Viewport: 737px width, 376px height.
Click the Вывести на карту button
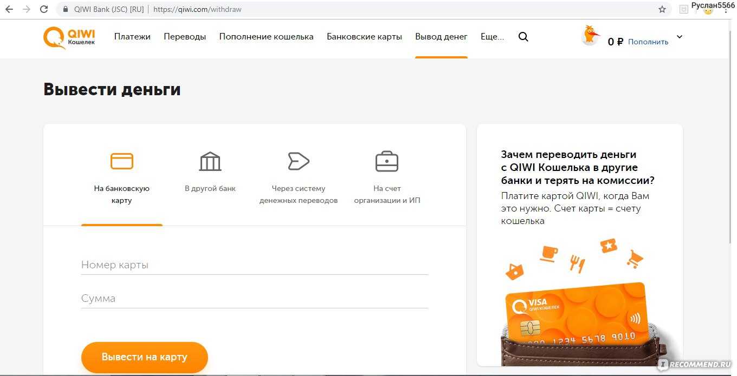click(145, 357)
